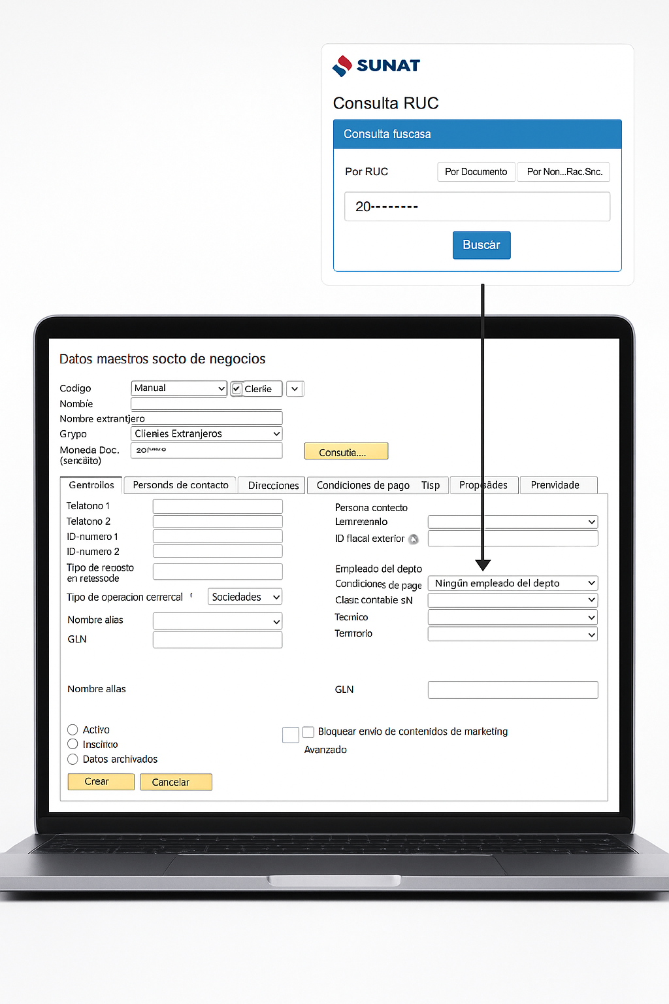The image size is (669, 1004).
Task: Tick the Clerñe checkbox
Action: pos(237,389)
